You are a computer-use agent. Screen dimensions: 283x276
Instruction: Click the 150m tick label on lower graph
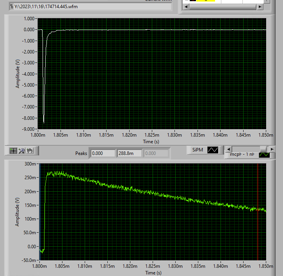pos(30,205)
